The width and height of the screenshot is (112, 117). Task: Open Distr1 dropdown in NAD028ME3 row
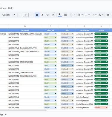[50, 37]
